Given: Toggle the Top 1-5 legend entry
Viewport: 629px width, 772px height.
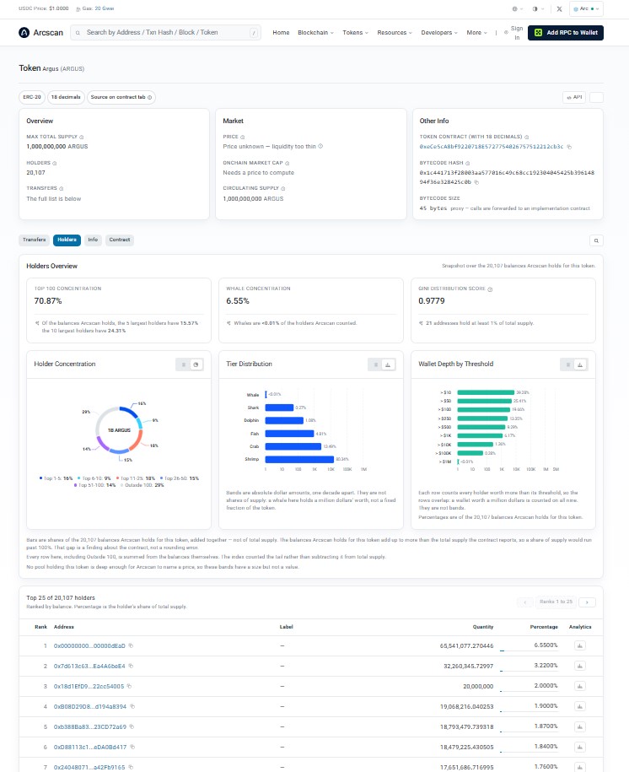Looking at the screenshot, I should click(56, 478).
